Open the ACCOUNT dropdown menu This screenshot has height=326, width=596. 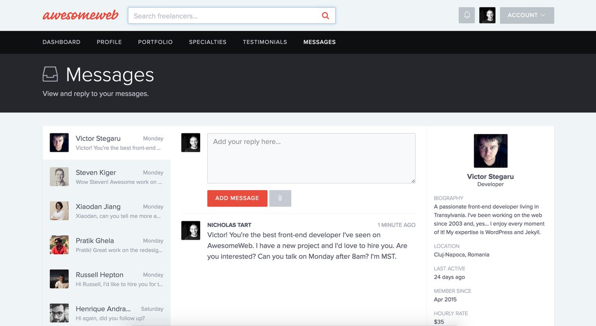526,15
